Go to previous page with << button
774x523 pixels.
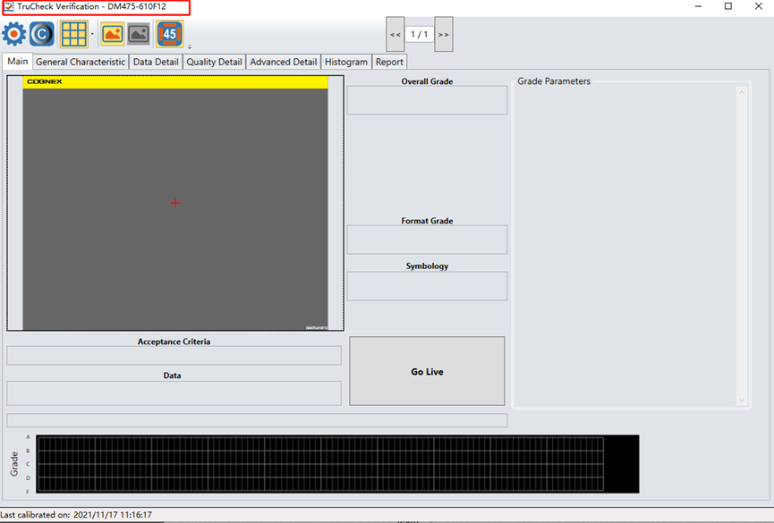395,35
